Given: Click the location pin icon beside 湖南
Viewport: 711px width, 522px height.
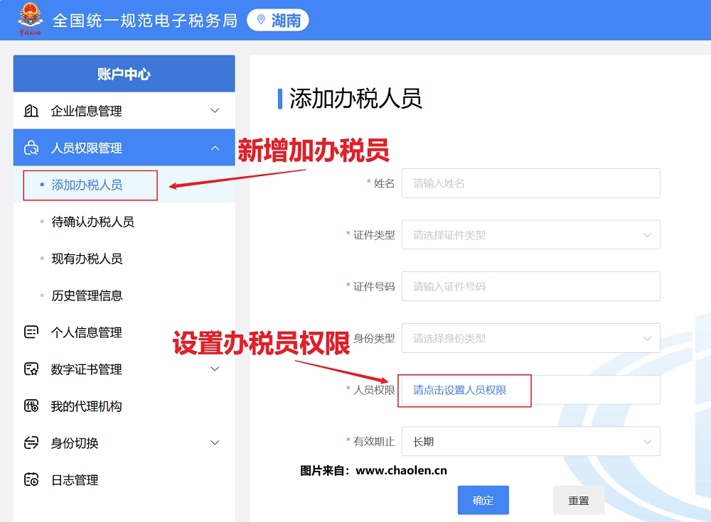Looking at the screenshot, I should point(261,20).
